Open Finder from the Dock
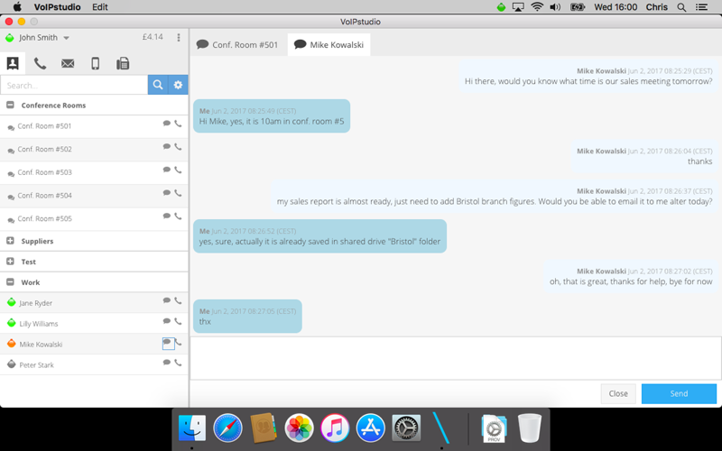This screenshot has width=722, height=451. point(192,428)
